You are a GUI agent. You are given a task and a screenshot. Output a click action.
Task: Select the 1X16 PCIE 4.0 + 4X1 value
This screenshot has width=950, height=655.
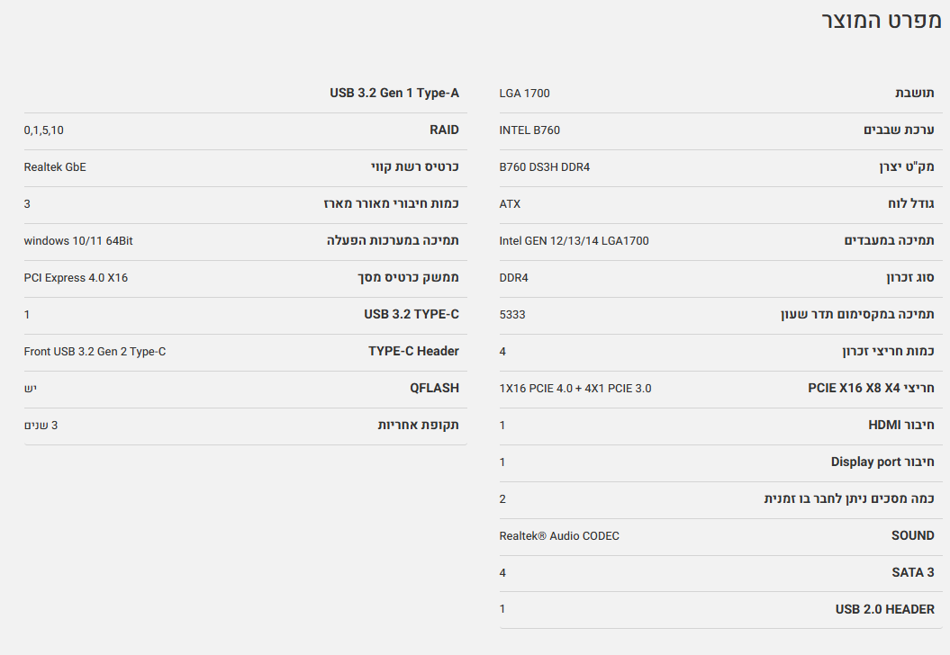click(575, 389)
